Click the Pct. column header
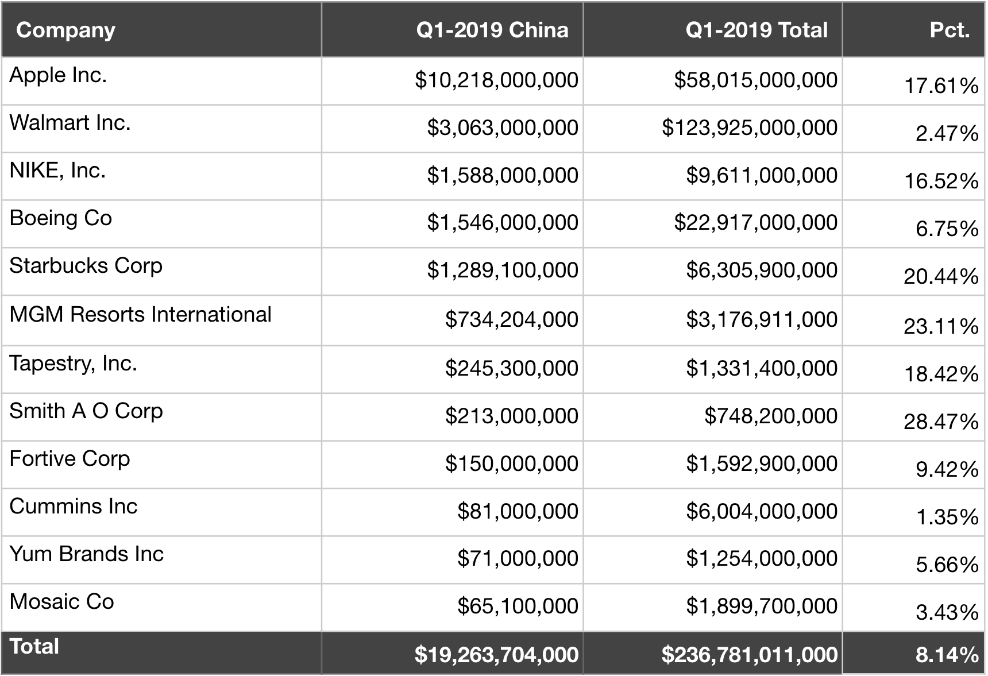Viewport: 988px width, 676px height. 949,30
